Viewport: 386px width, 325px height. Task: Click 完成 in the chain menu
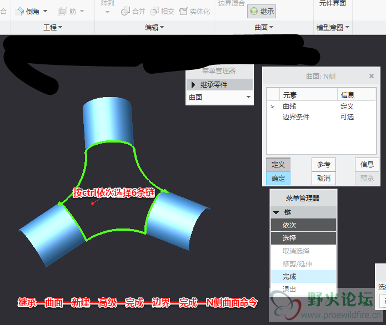point(304,277)
